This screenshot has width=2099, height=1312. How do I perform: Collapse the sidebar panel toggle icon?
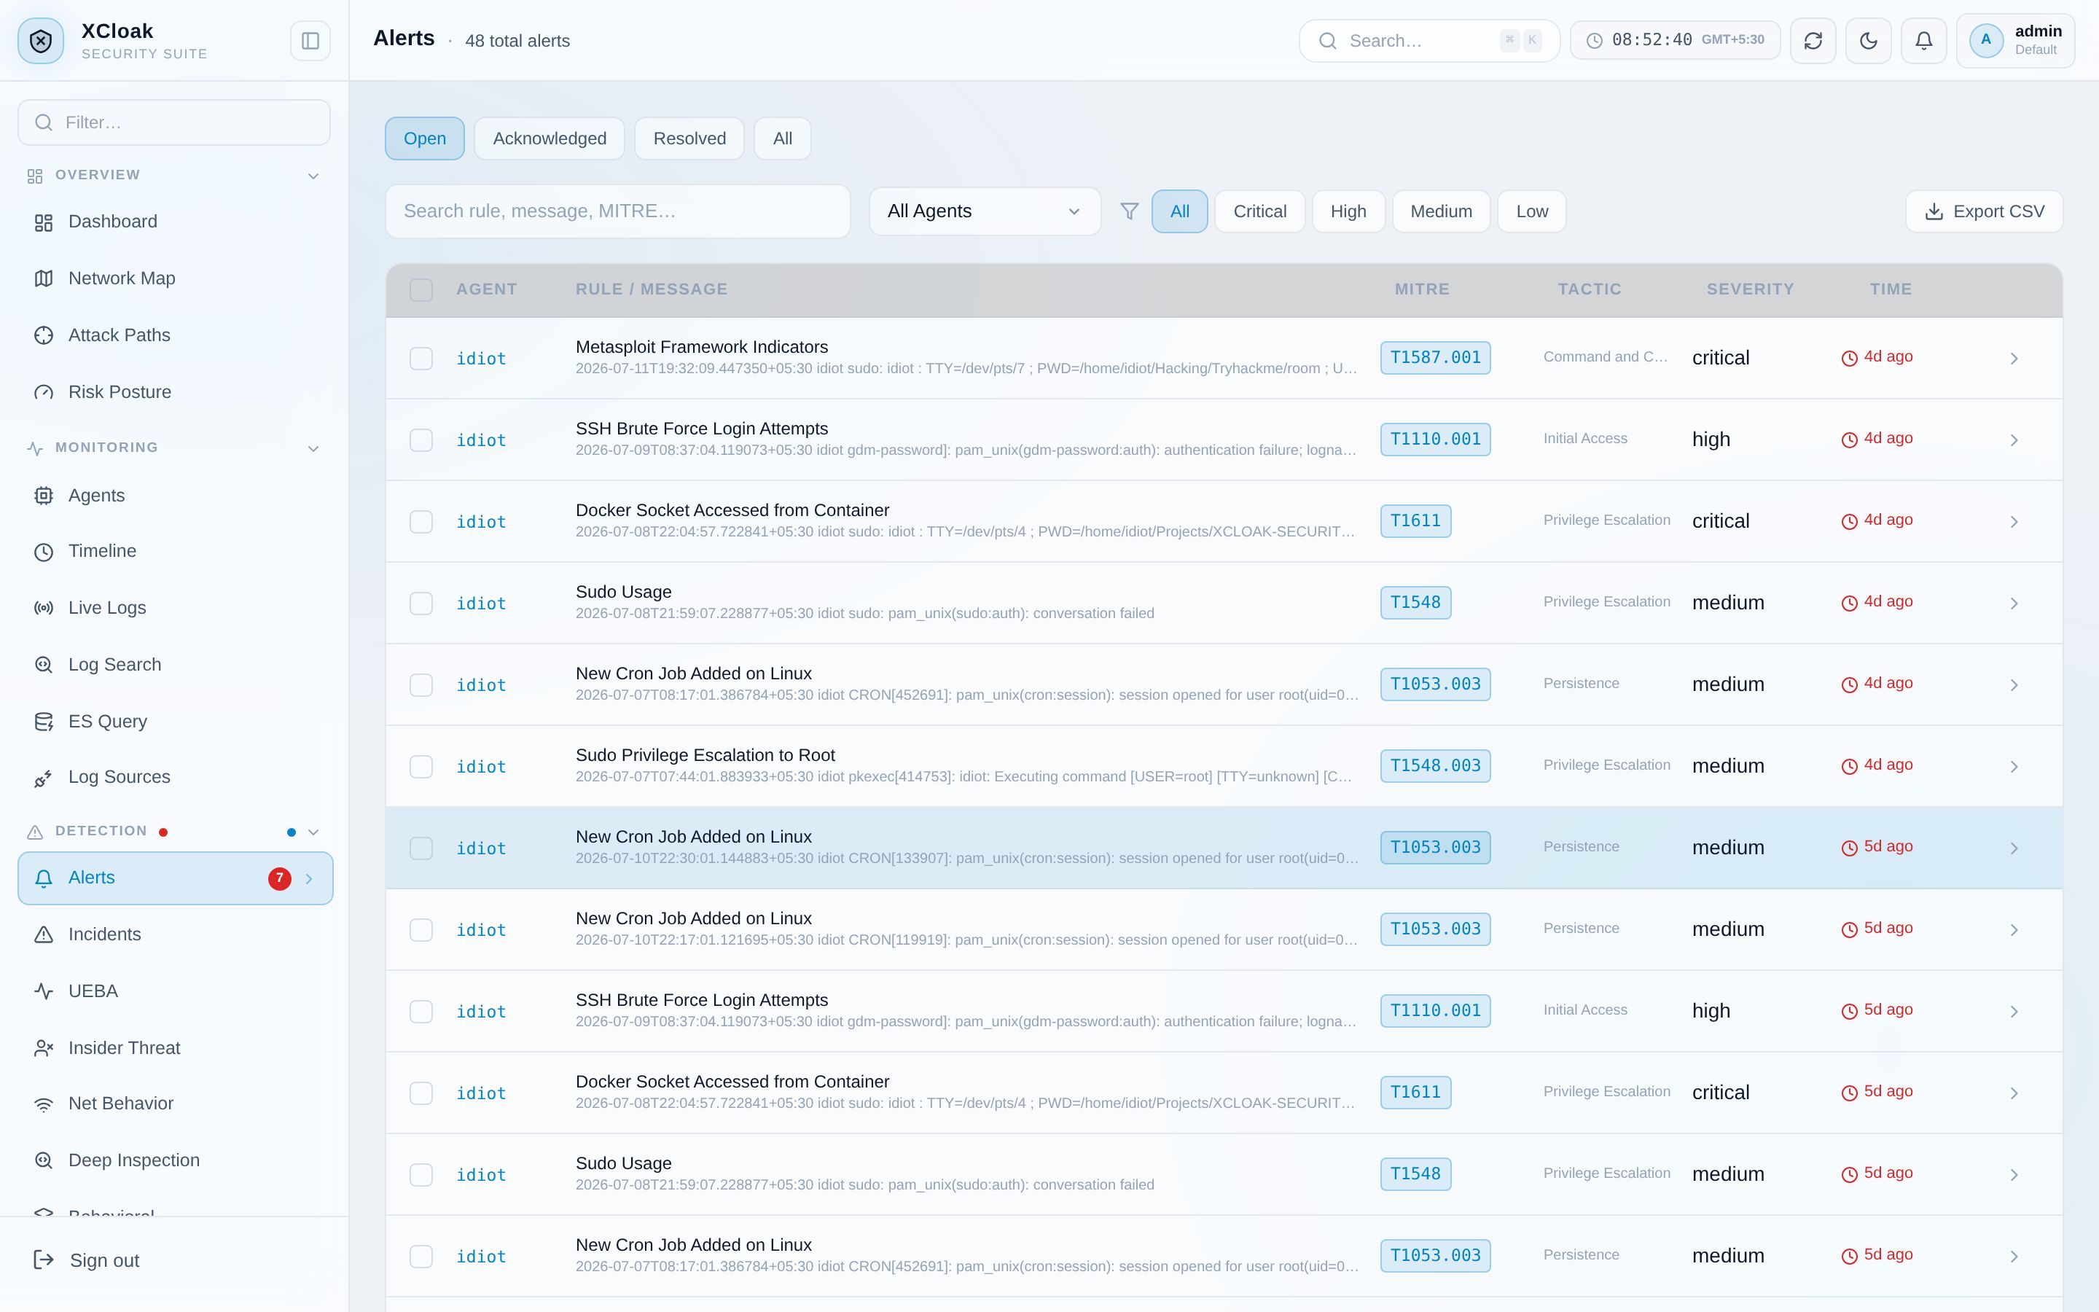coord(310,41)
